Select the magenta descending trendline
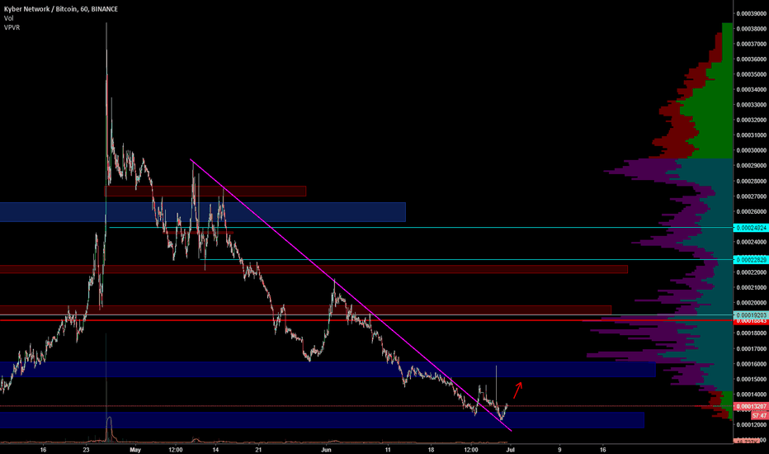Image resolution: width=769 pixels, height=454 pixels. [x=351, y=296]
